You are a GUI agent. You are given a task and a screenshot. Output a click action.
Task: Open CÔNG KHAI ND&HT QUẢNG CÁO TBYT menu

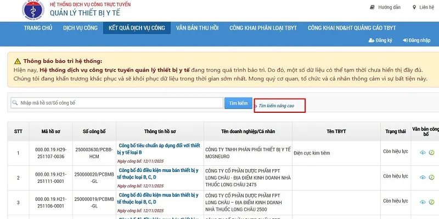coord(352,28)
